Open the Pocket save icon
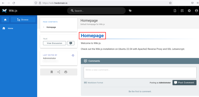 click(192, 3)
